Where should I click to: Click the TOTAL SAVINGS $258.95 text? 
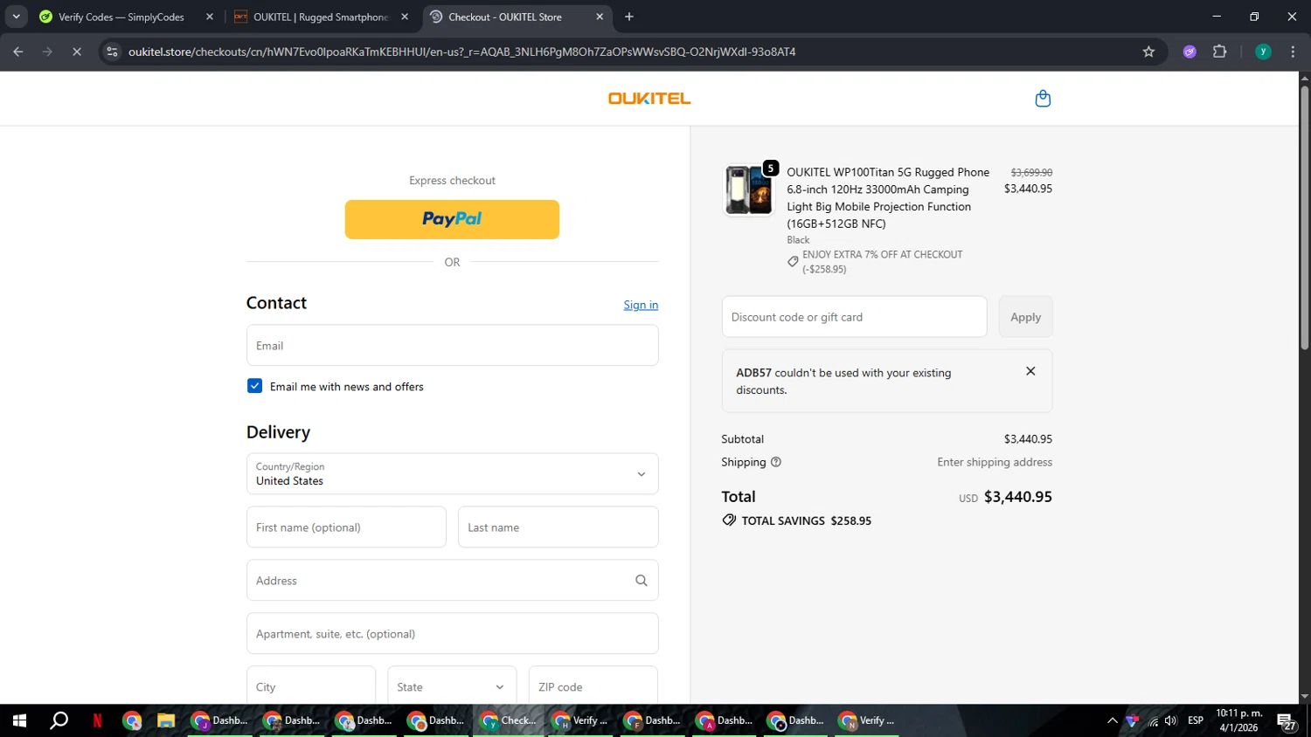pos(806,520)
